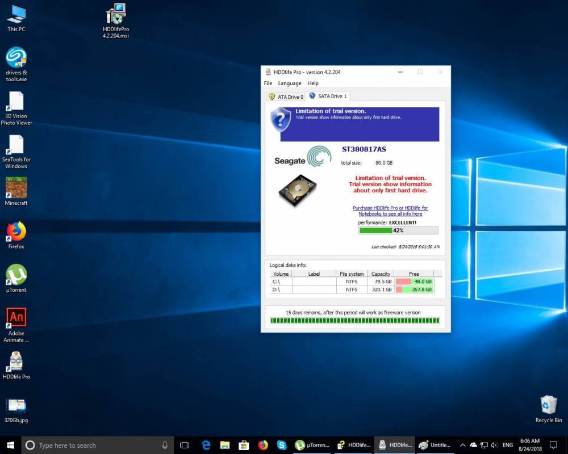
Task: Select the 3D Vision Photo Viewer shortcut
Action: pos(16,108)
